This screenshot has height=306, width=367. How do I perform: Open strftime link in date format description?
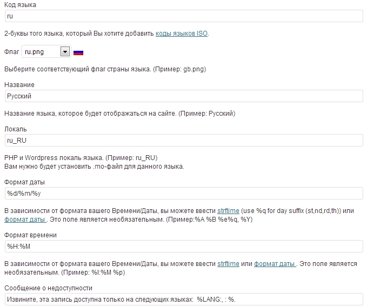[x=228, y=211]
